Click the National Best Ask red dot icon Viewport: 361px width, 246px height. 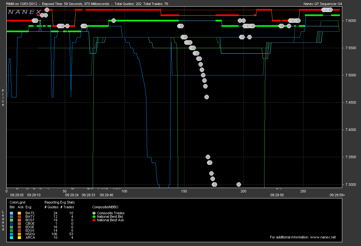[94, 220]
